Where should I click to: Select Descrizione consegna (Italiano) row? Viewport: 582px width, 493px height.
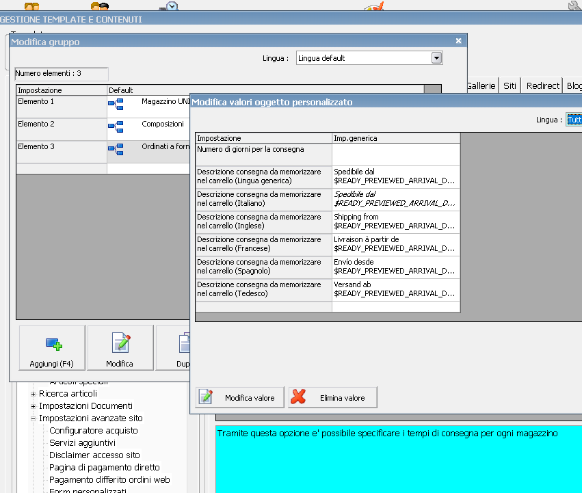263,200
